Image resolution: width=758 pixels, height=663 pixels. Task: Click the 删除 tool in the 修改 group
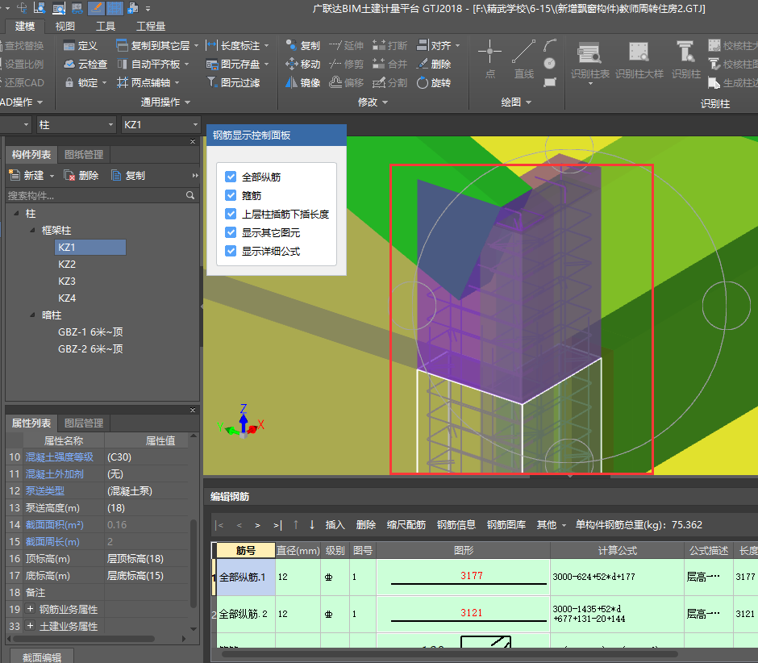434,65
